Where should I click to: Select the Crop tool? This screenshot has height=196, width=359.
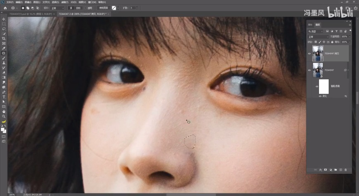tap(4, 38)
